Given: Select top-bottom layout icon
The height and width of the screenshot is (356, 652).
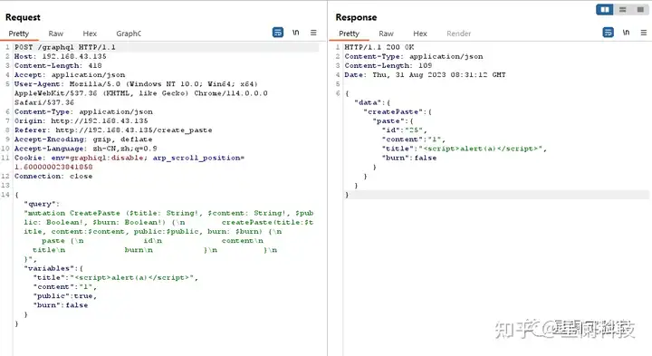Looking at the screenshot, I should (622, 9).
